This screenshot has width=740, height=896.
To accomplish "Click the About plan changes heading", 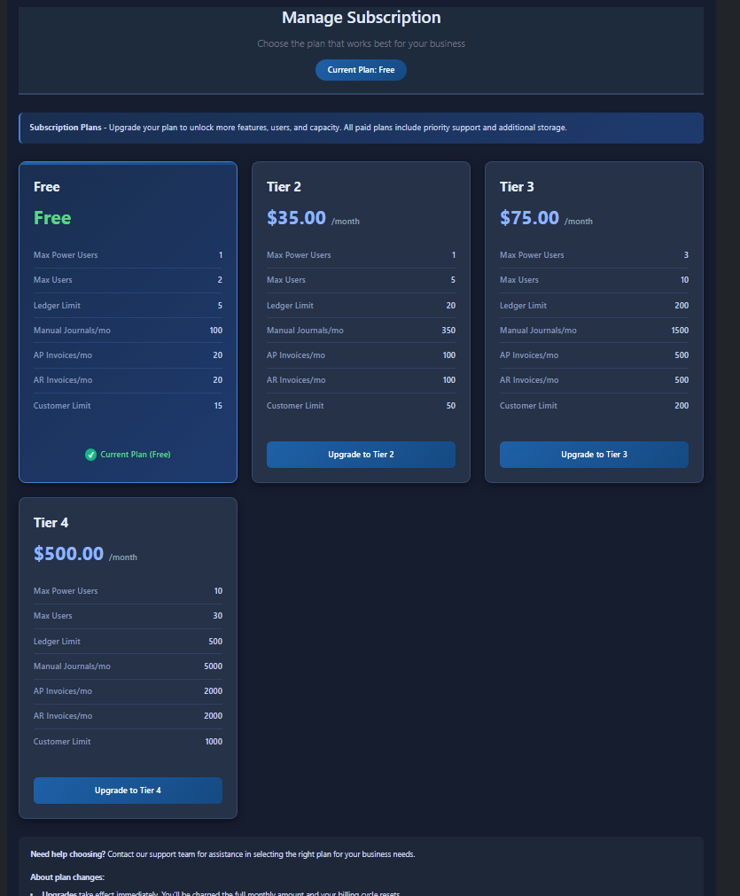I will (67, 877).
